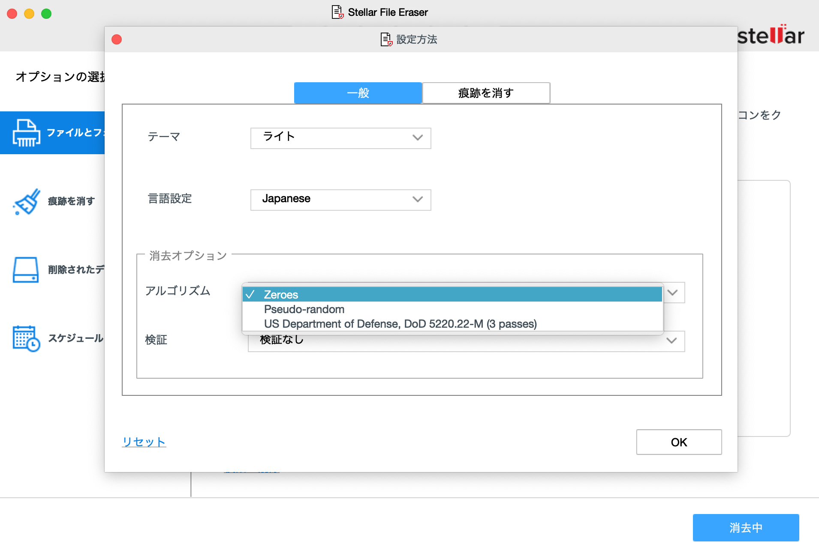This screenshot has height=556, width=819.
Task: Click the blue 消去中 button
Action: 746,528
